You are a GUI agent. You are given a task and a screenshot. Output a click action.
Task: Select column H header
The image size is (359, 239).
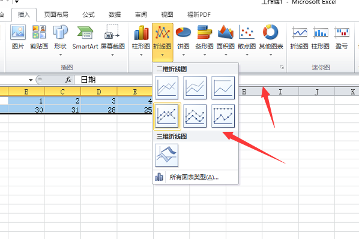244,92
